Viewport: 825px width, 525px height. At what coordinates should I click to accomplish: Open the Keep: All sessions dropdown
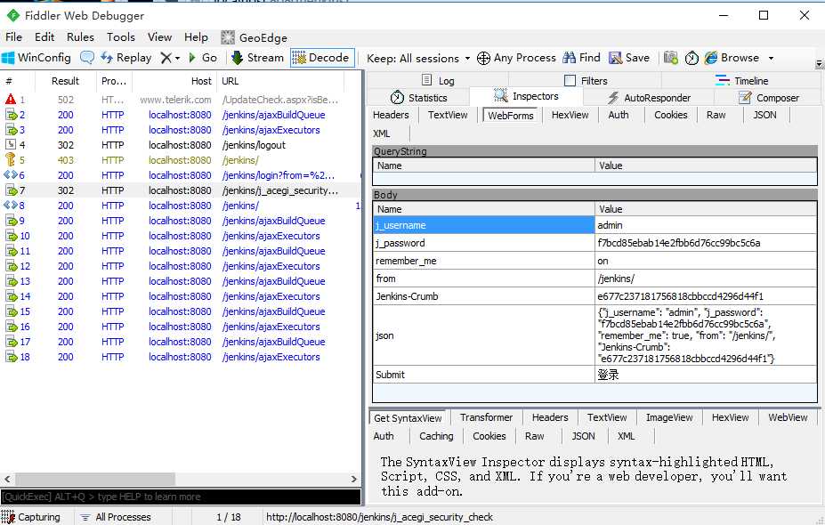[418, 59]
